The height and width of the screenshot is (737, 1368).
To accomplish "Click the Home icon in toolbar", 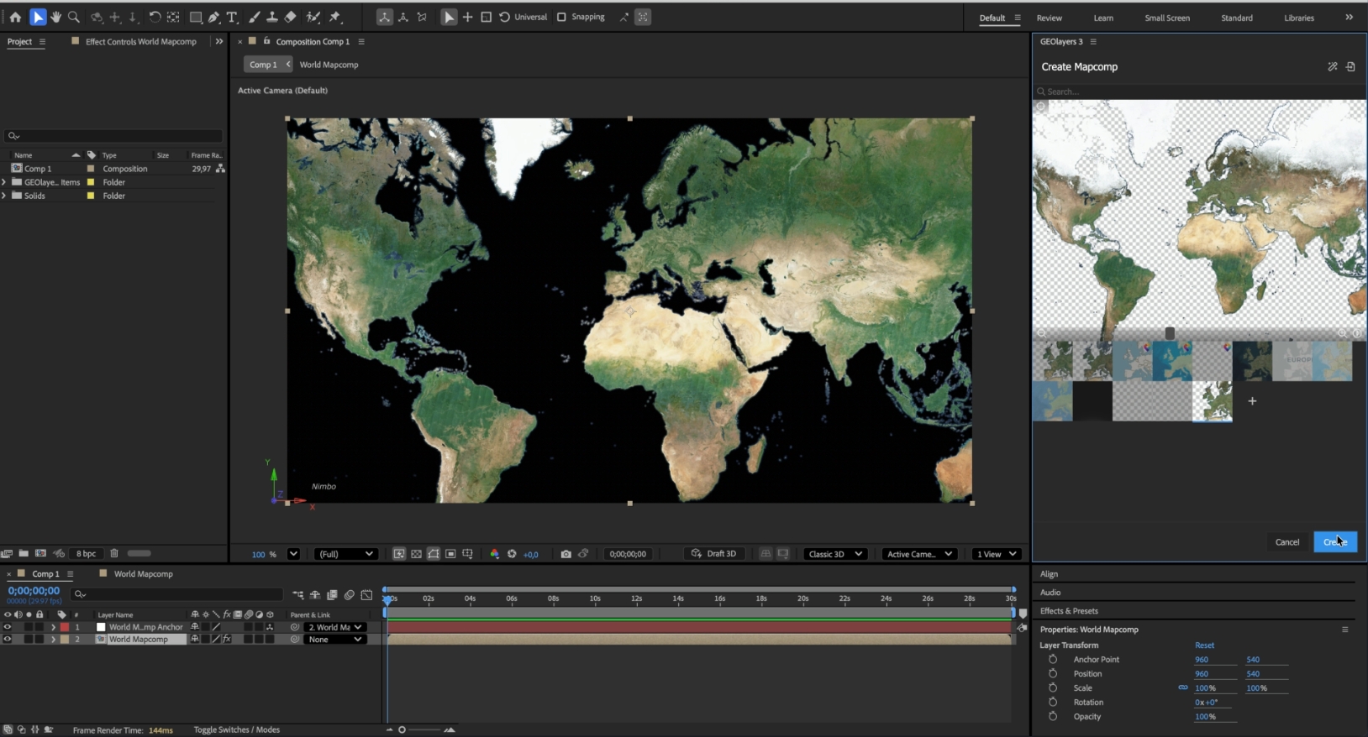I will pyautogui.click(x=15, y=17).
